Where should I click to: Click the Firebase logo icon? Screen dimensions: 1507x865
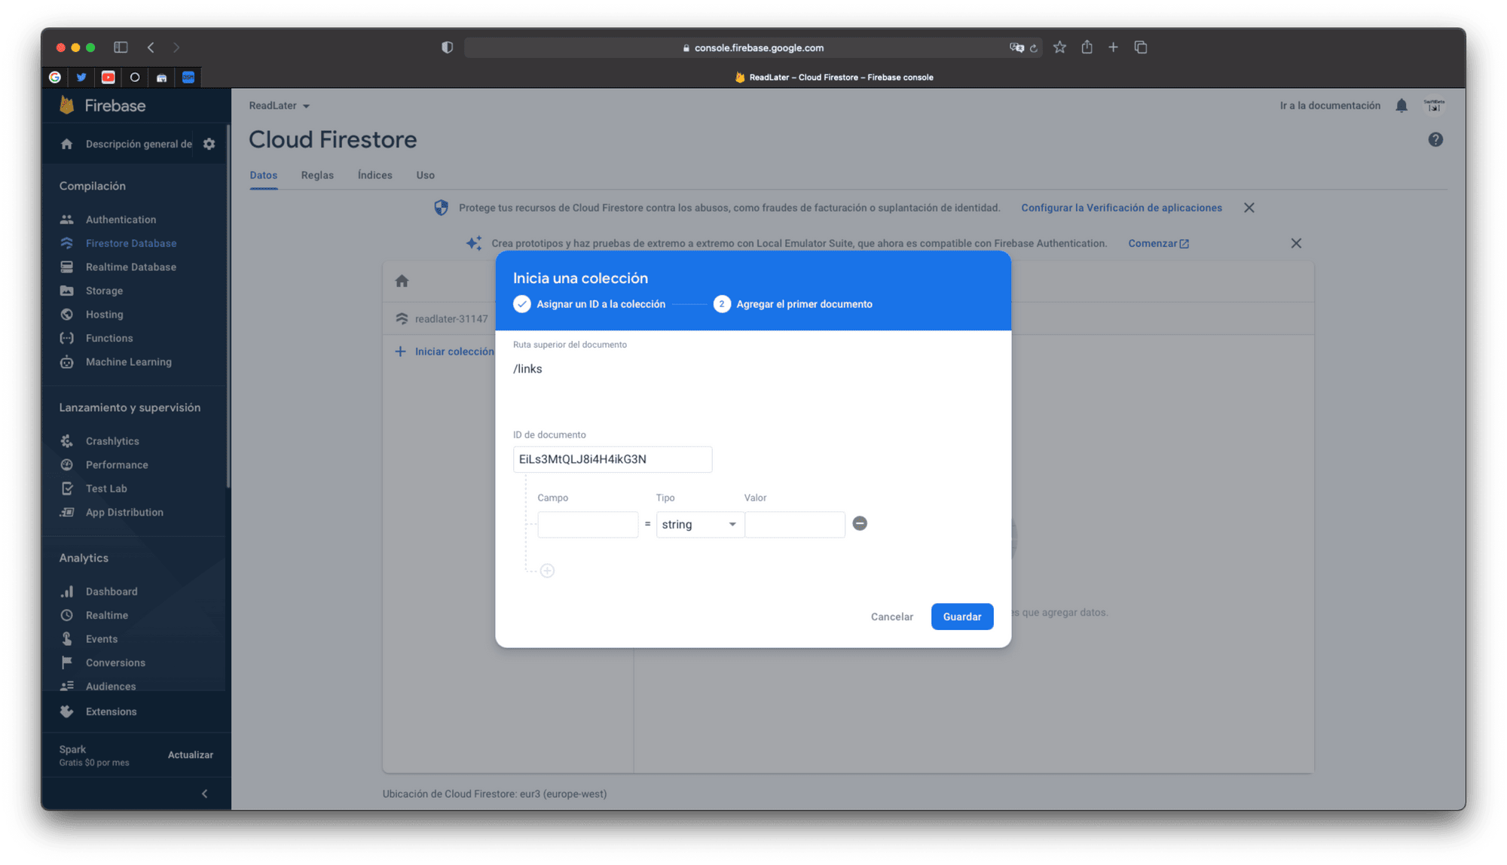pos(67,105)
